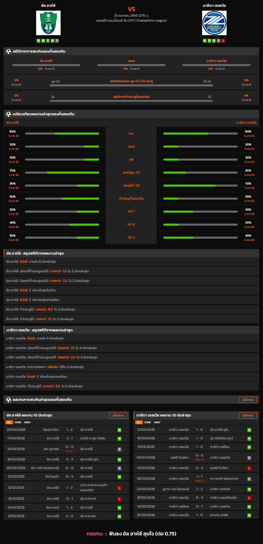Switch to AWAY tab in Al Ahli results

[27, 422]
